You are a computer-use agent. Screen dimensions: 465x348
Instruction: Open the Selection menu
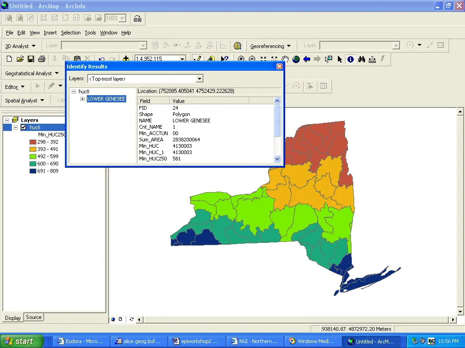pos(70,33)
